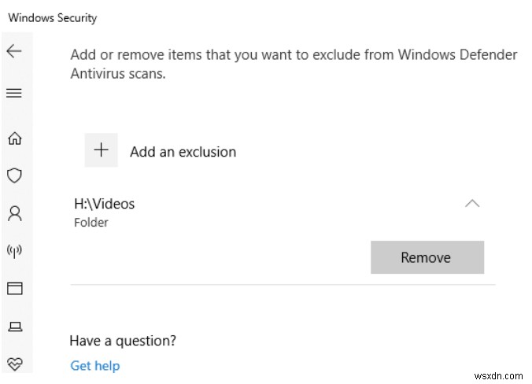This screenshot has height=384, width=532.
Task: Open Firewall & network protection antenna icon
Action: (14, 251)
